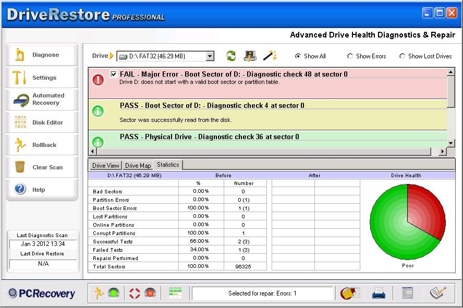Click the 'Total Sectors' value 96325

tap(243, 266)
